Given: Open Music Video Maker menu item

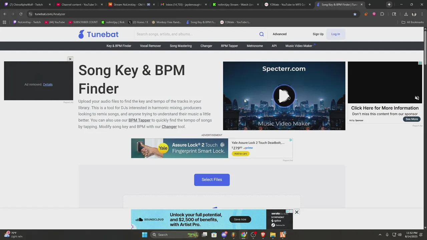Looking at the screenshot, I should tap(300, 46).
